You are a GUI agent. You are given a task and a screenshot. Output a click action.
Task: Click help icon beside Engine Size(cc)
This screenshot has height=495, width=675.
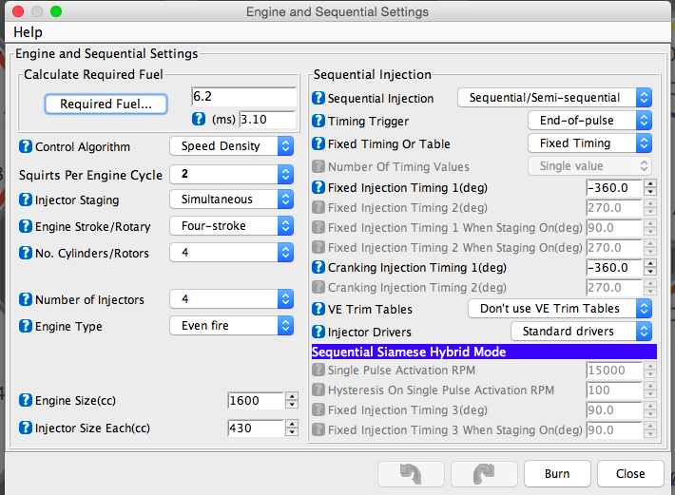26,401
